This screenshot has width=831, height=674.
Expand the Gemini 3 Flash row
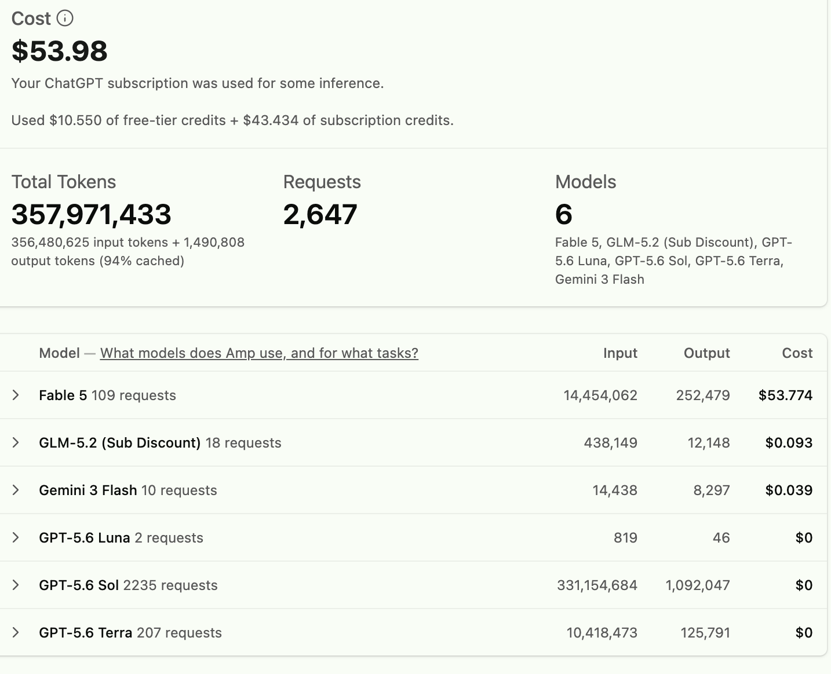pos(16,490)
